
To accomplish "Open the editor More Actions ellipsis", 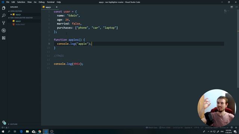I will pos(236,7).
